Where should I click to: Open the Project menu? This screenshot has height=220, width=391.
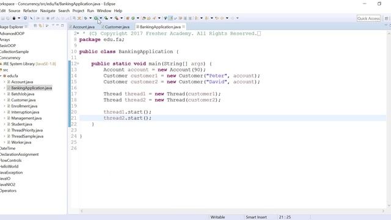pyautogui.click(x=78, y=11)
